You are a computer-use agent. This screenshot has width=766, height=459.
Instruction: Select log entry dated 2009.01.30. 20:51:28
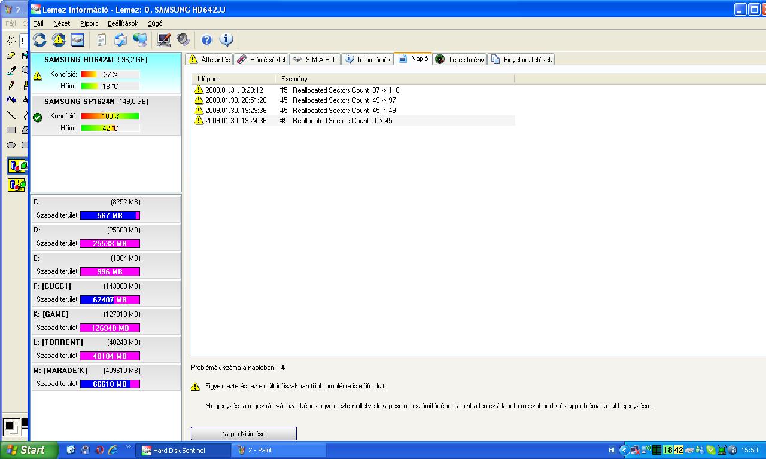[x=354, y=100]
